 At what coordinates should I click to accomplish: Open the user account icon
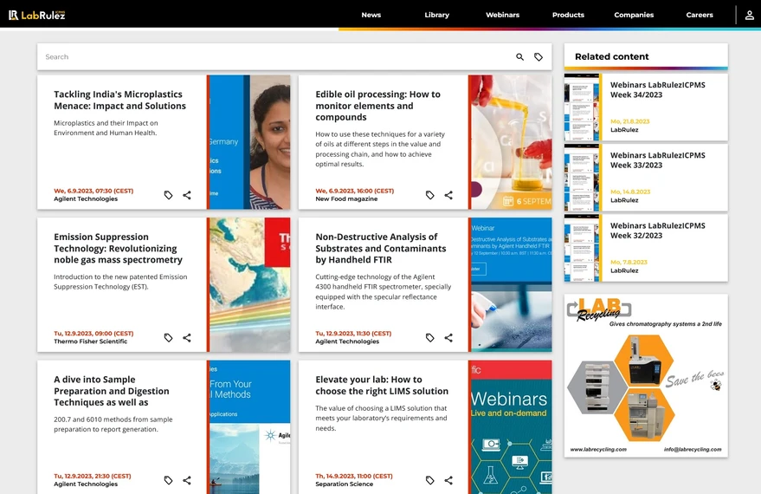coord(750,15)
